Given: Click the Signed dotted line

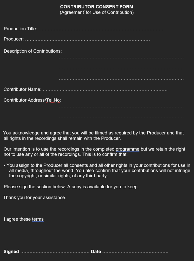Looking at the screenshot, I should [x=54, y=252].
